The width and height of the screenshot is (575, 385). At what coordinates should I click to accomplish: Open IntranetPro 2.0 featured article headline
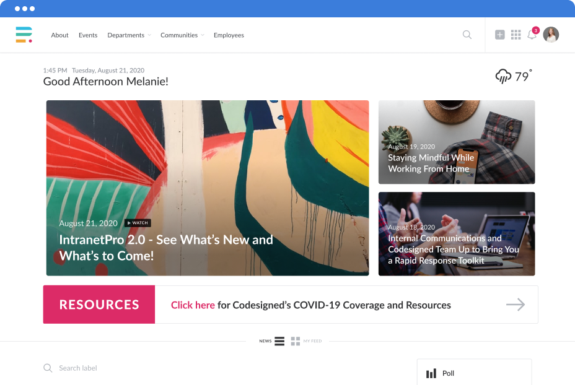pos(166,248)
